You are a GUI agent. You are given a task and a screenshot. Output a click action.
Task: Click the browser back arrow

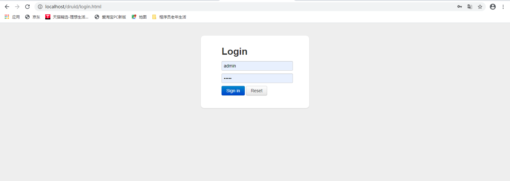click(7, 7)
